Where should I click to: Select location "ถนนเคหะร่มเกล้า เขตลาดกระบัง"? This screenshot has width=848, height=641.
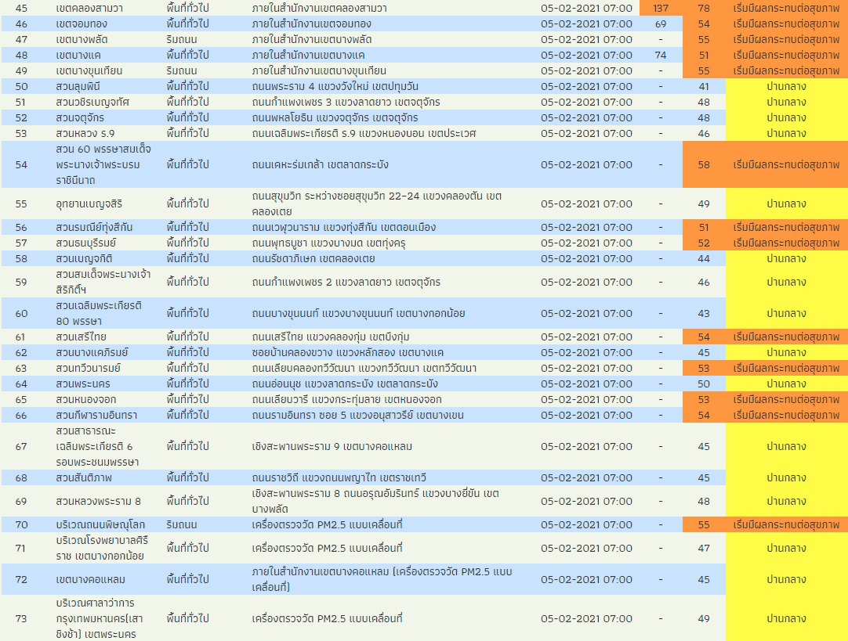pos(321,164)
